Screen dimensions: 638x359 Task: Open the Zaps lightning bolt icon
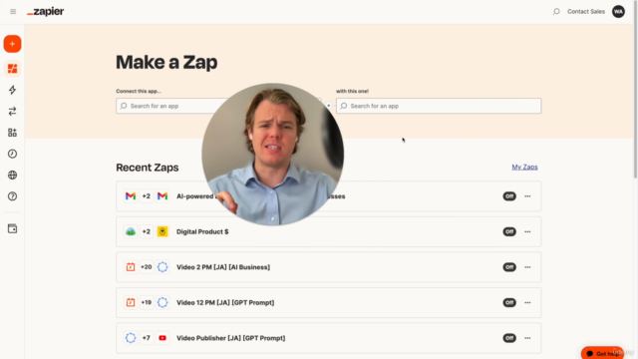point(12,90)
